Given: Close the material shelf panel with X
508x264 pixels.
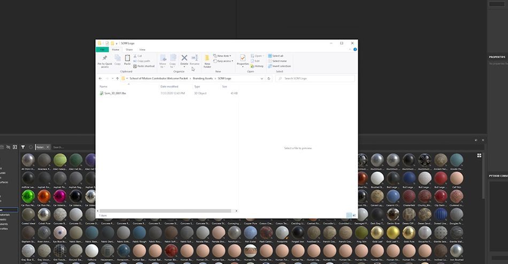Looking at the screenshot, I should 483,140.
